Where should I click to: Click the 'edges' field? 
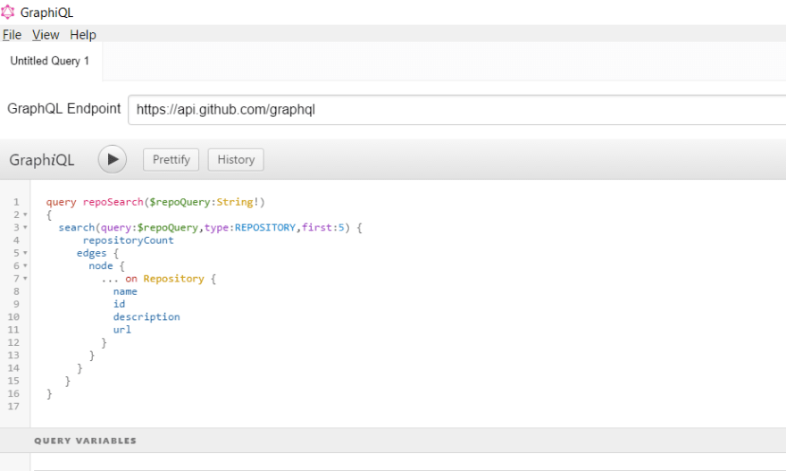click(x=92, y=253)
